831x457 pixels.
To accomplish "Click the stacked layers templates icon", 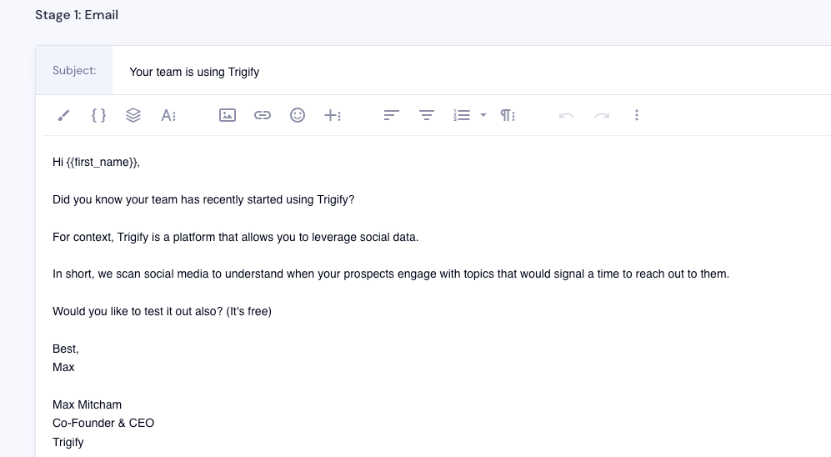I will pos(133,115).
